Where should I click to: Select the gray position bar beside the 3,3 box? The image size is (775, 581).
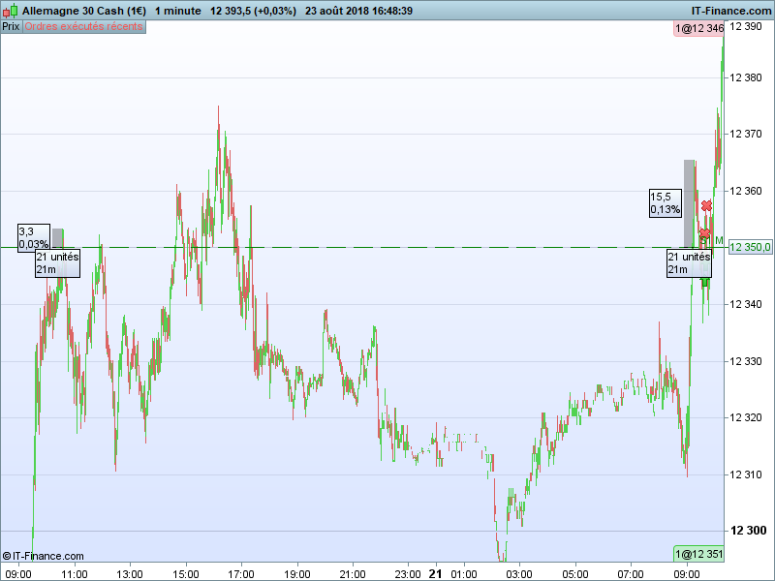[x=58, y=237]
